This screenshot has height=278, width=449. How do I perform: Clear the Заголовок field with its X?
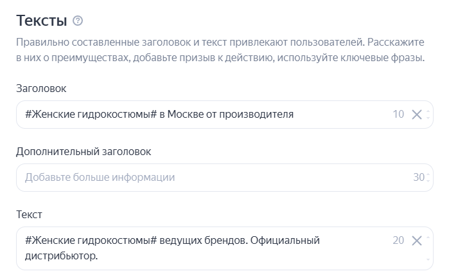pyautogui.click(x=416, y=115)
